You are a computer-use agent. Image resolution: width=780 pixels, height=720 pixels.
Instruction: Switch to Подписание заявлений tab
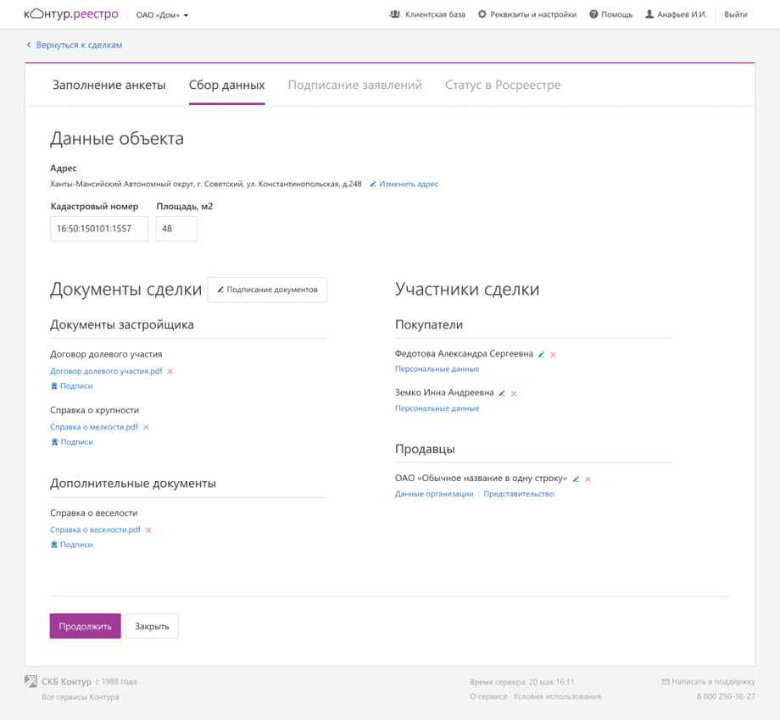(x=354, y=85)
